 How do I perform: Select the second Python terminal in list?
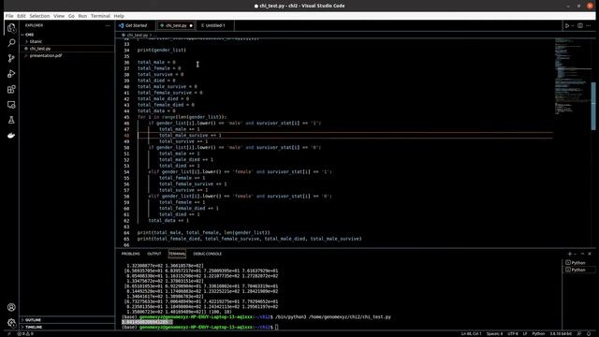579,270
